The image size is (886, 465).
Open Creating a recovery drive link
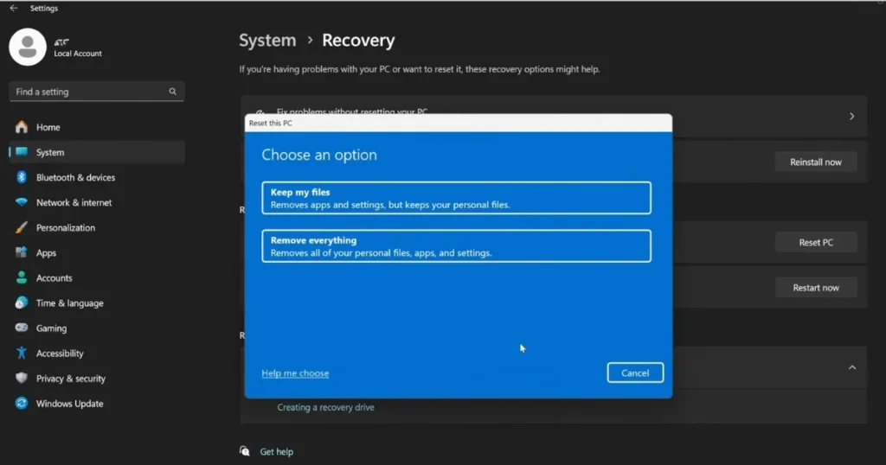325,407
